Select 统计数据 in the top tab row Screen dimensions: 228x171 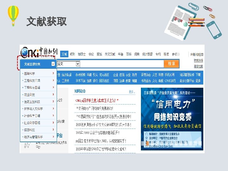click(148, 54)
